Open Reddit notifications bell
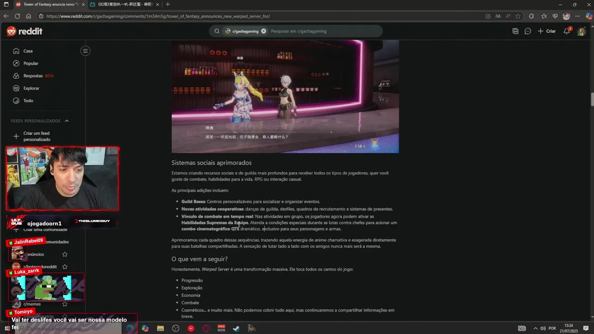Image resolution: width=594 pixels, height=334 pixels. pyautogui.click(x=567, y=31)
